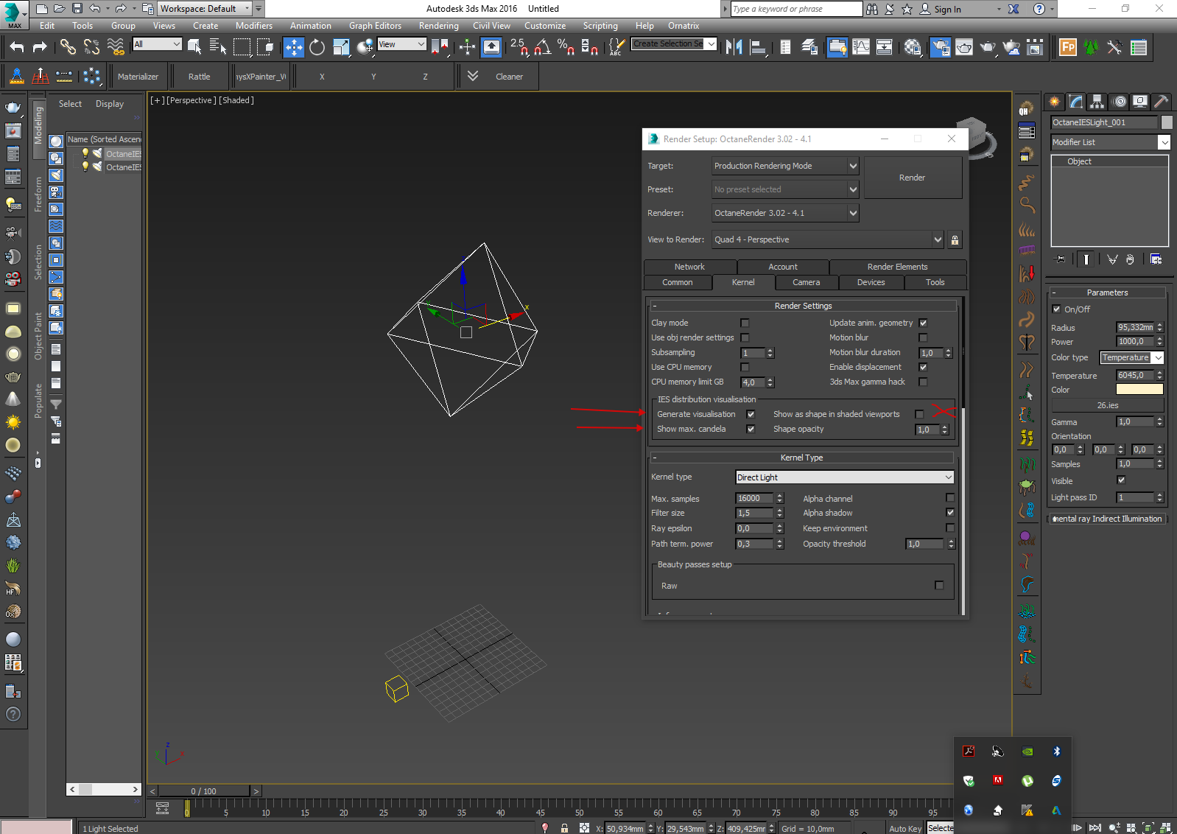
Task: Switch to the Modify command panel
Action: click(x=1076, y=102)
